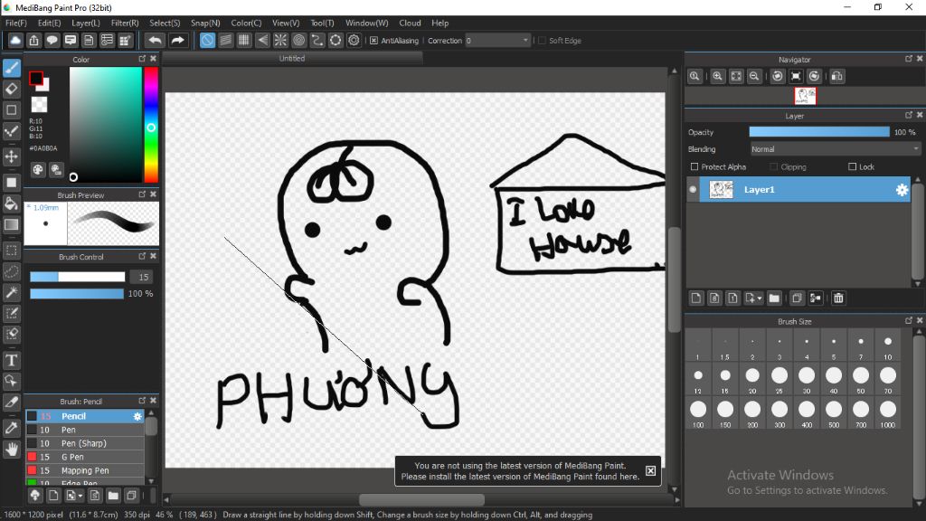Open the Snap menu
Screen dimensions: 926x521
pos(205,23)
